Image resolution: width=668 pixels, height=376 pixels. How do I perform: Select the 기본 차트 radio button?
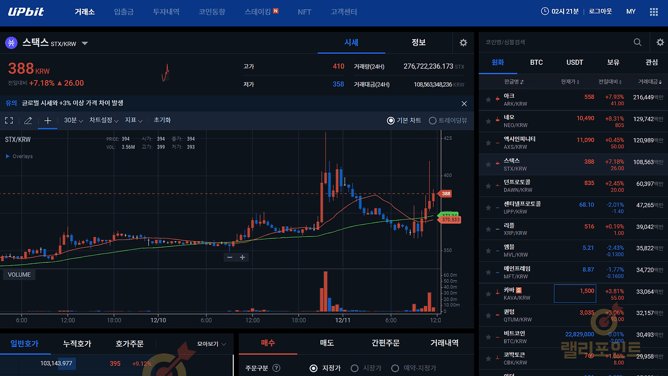click(391, 120)
